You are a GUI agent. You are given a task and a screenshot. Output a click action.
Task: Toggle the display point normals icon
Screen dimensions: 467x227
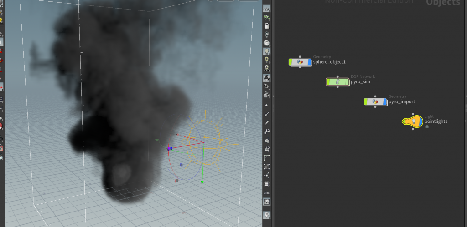[x=266, y=114]
